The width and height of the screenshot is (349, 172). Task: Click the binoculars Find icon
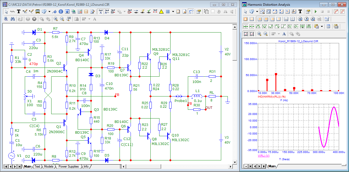[12, 19]
